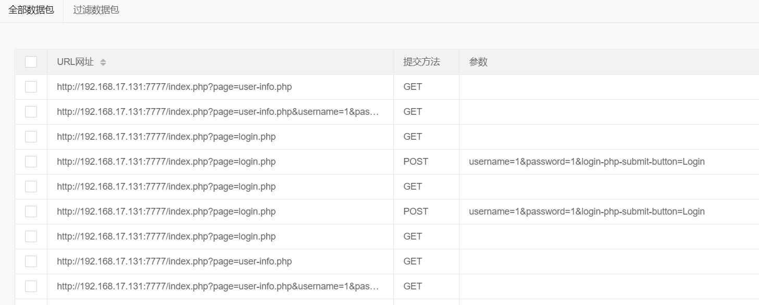Check the login.php GET row after second POST
Image resolution: width=759 pixels, height=305 pixels.
click(31, 236)
